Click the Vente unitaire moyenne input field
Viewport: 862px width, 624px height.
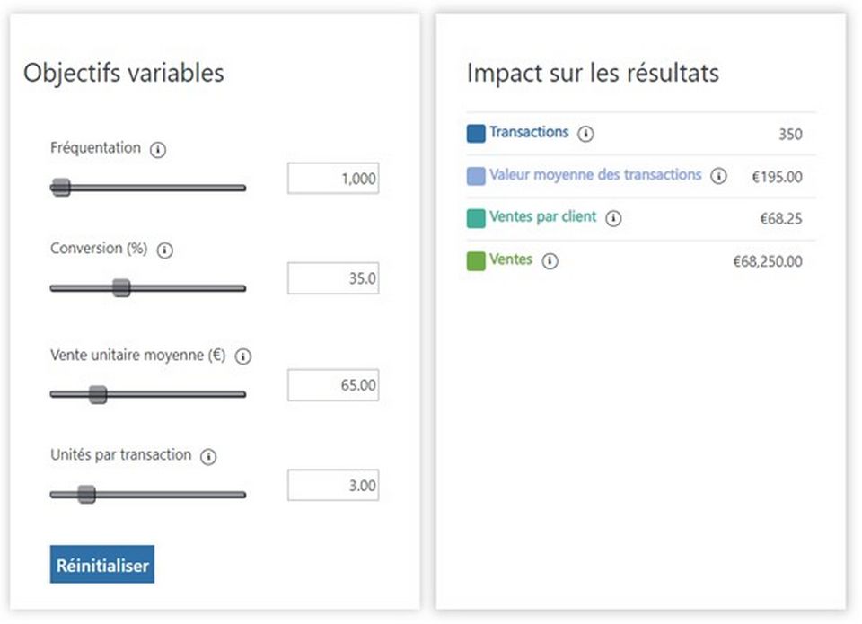(x=332, y=385)
